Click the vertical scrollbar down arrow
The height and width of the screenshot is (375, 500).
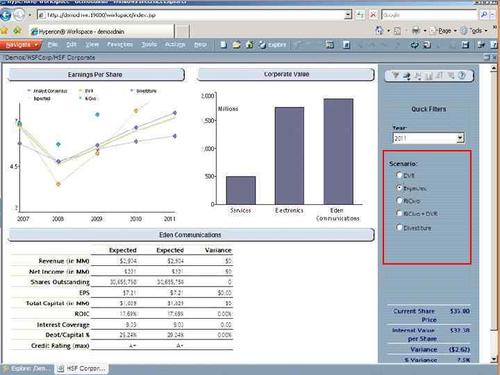pyautogui.click(x=494, y=359)
